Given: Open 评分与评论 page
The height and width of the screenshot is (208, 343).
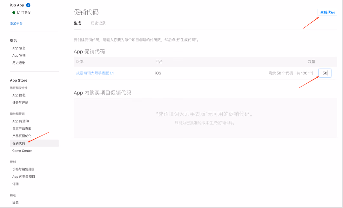Looking at the screenshot, I should [20, 103].
